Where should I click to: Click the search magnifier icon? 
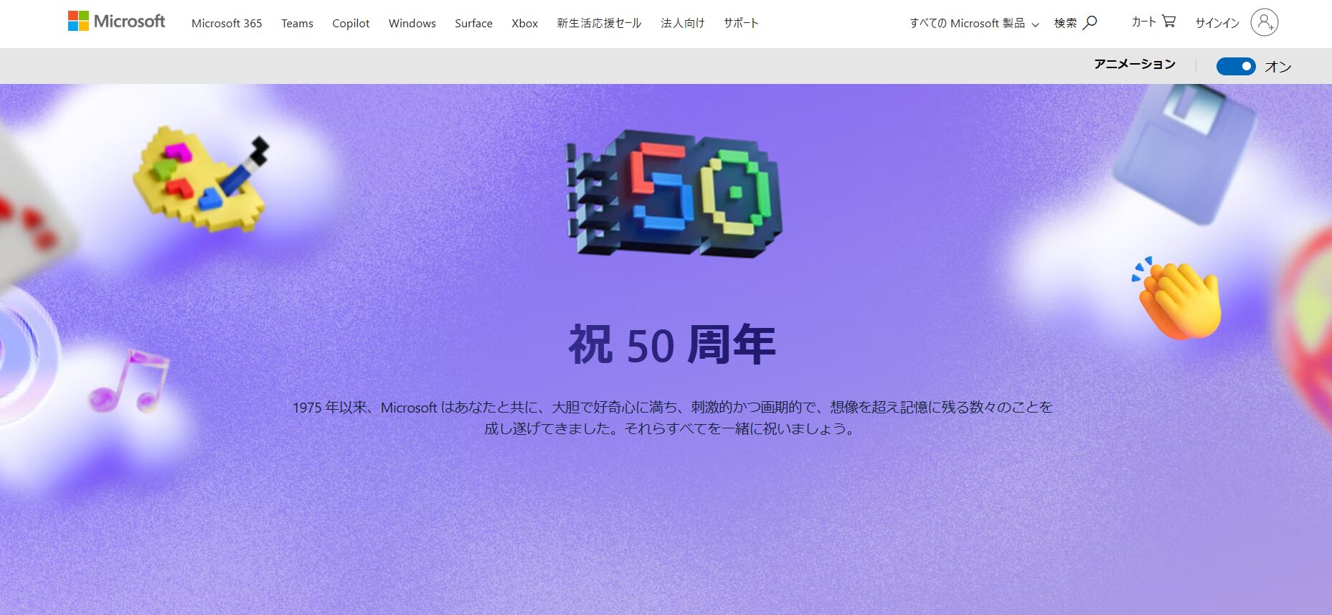coord(1090,23)
